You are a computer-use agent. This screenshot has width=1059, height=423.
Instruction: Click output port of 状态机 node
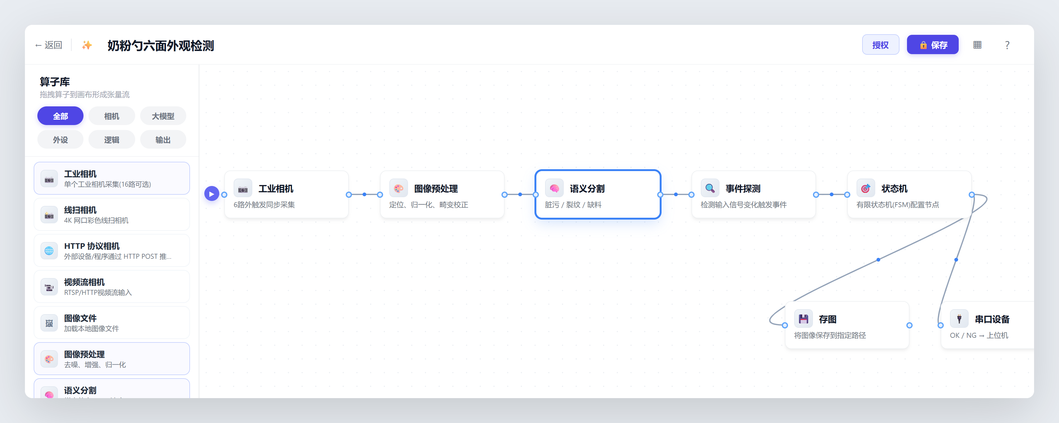point(972,195)
